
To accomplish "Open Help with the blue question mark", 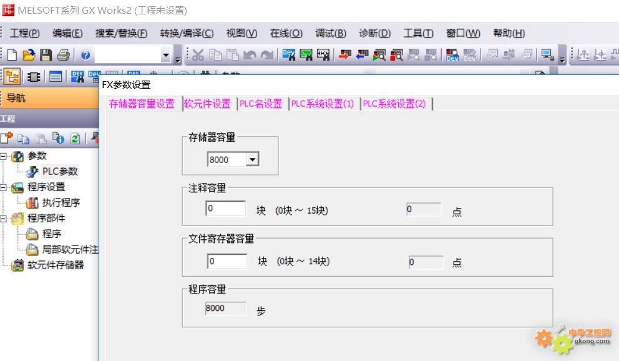I will click(x=85, y=55).
